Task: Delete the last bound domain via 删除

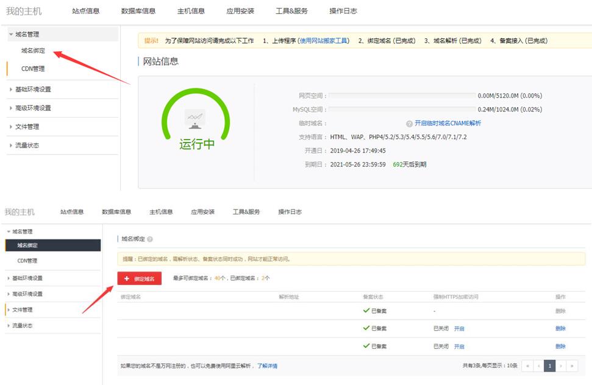Action: pyautogui.click(x=560, y=346)
